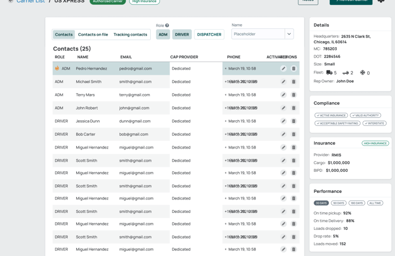Click the MC number 785203
The height and width of the screenshot is (256, 395).
pyautogui.click(x=330, y=49)
